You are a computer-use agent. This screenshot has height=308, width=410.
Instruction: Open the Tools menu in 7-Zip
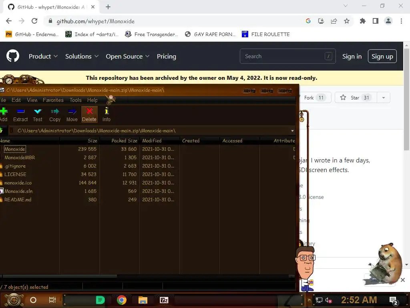(76, 100)
